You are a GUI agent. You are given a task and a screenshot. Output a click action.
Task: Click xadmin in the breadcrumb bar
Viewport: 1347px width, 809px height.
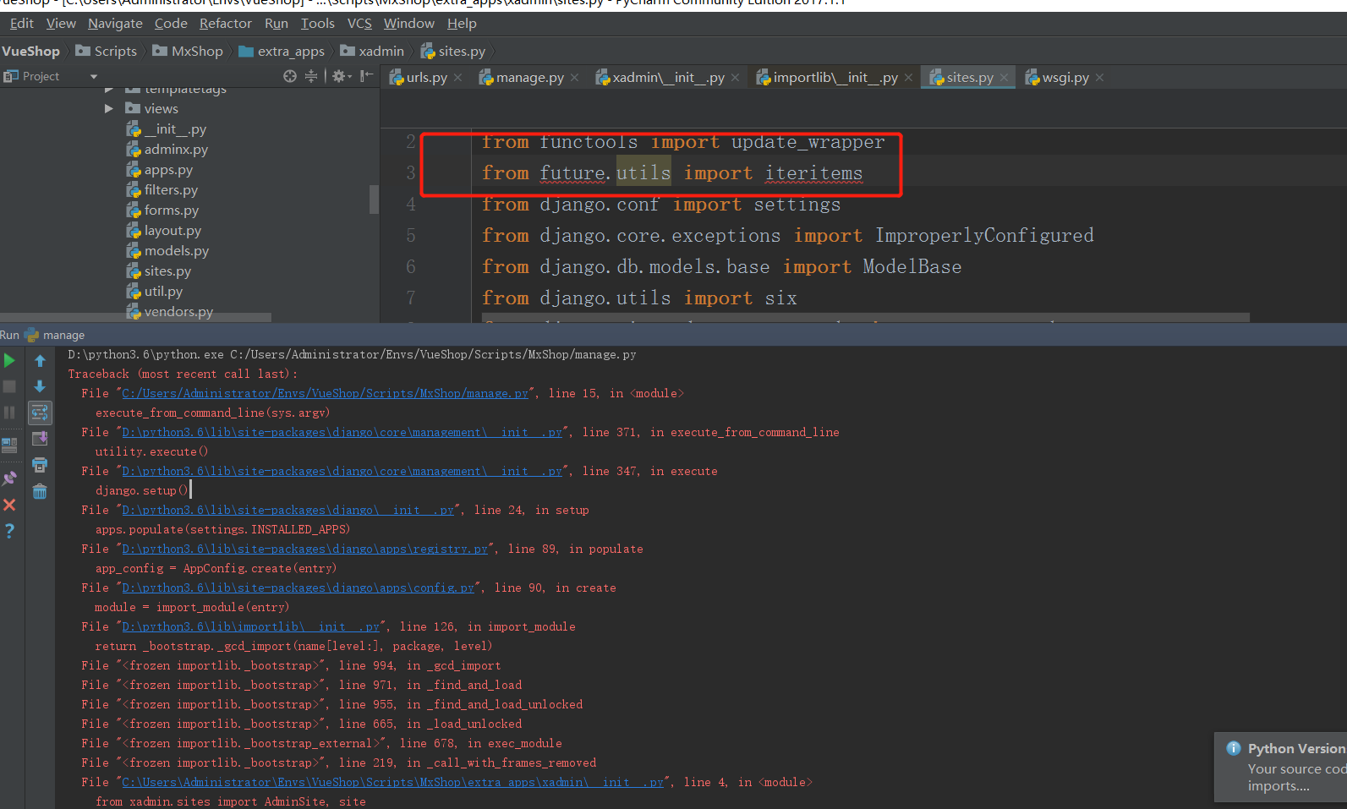coord(372,52)
